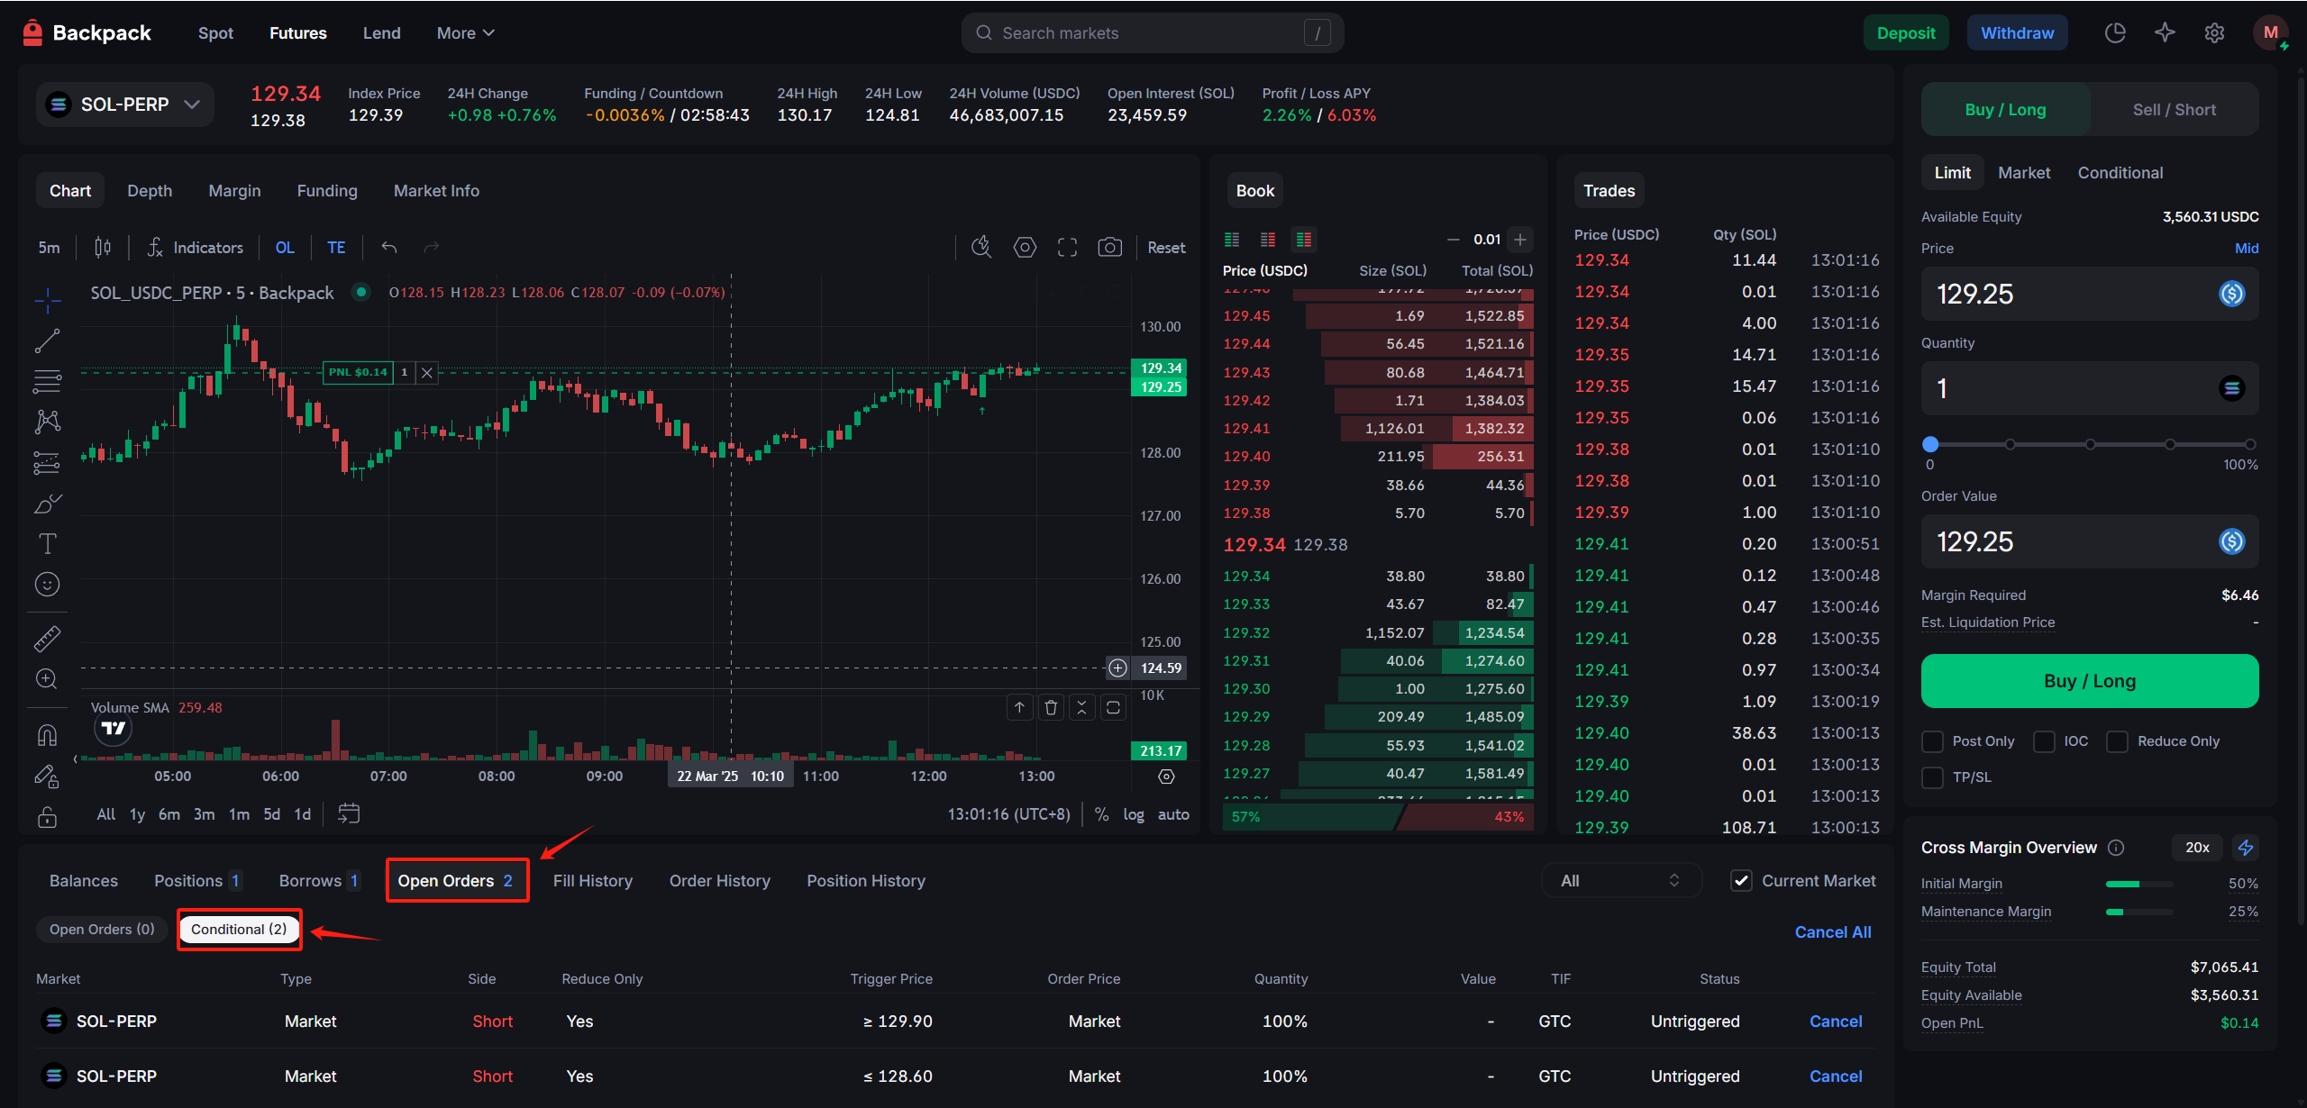Click the Deposit button
2307x1108 pixels.
pos(1906,33)
